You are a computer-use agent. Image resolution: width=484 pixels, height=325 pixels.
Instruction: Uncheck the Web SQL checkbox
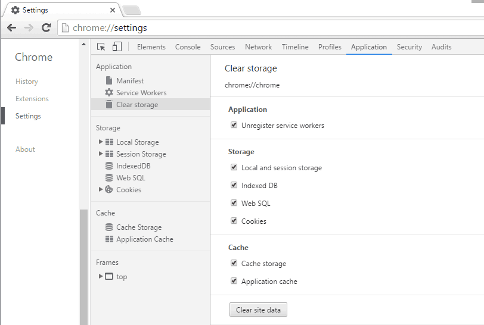(x=234, y=202)
